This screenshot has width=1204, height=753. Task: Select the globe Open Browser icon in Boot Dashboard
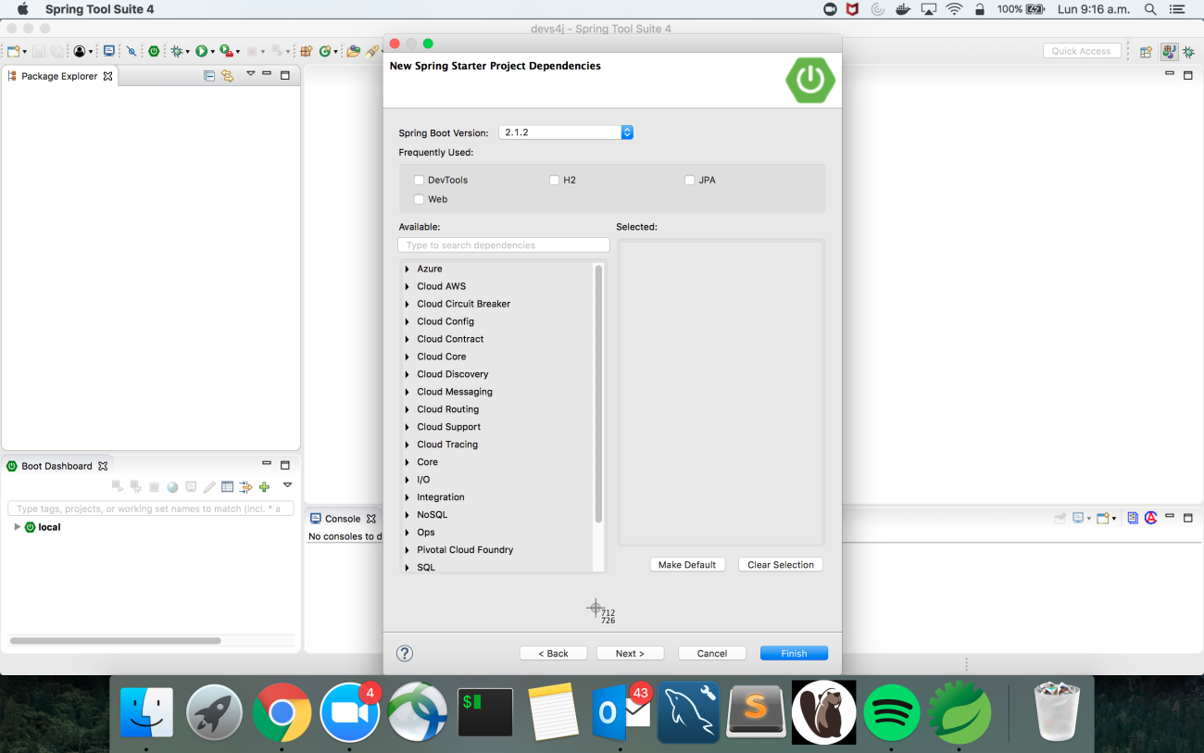tap(172, 485)
